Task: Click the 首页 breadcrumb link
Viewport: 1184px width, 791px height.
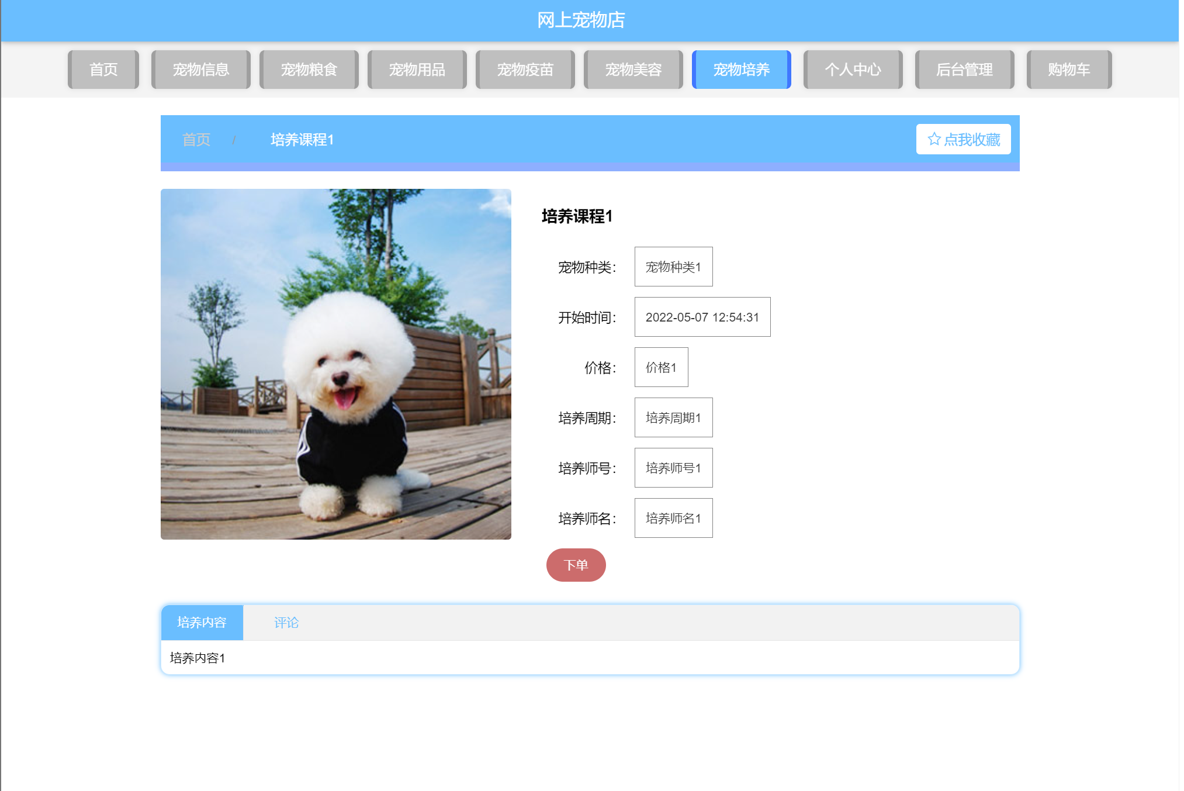Action: (x=196, y=140)
